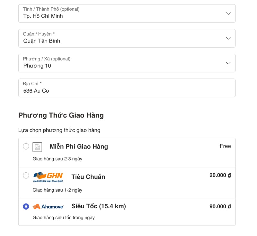Click the 20.000 đ shipping price
Viewport: 257px width, 236px height.
pyautogui.click(x=220, y=175)
